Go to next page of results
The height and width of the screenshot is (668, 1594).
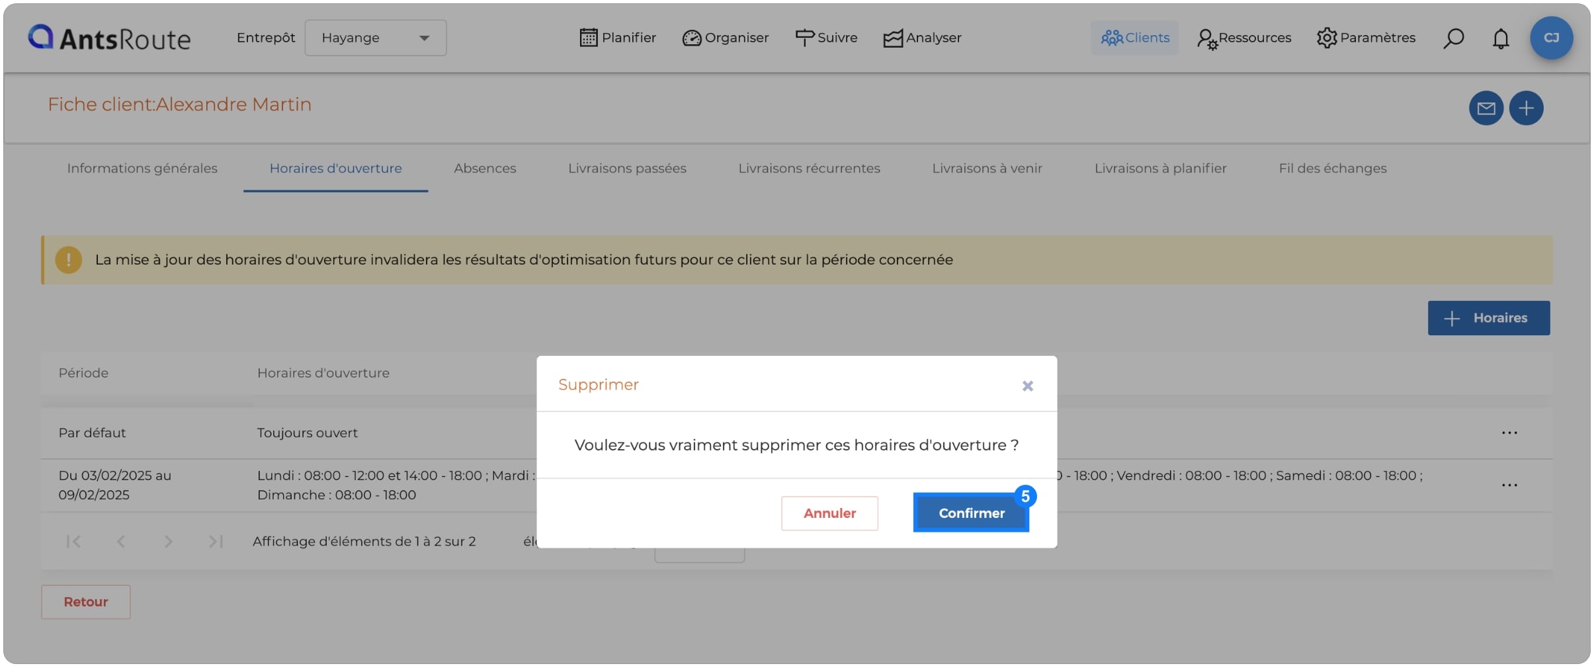(x=169, y=542)
